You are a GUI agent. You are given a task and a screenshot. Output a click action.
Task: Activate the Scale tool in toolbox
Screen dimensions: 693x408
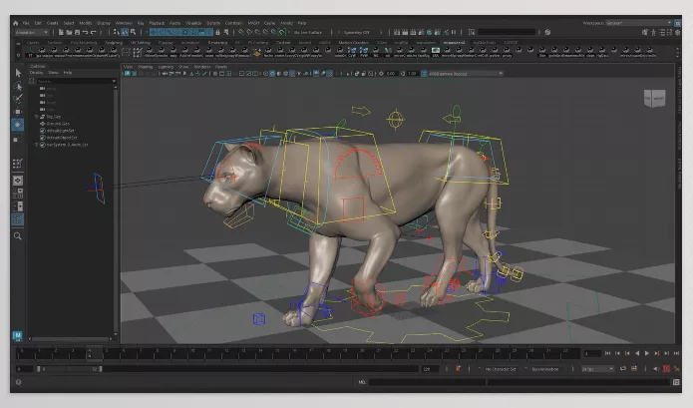coord(17,140)
